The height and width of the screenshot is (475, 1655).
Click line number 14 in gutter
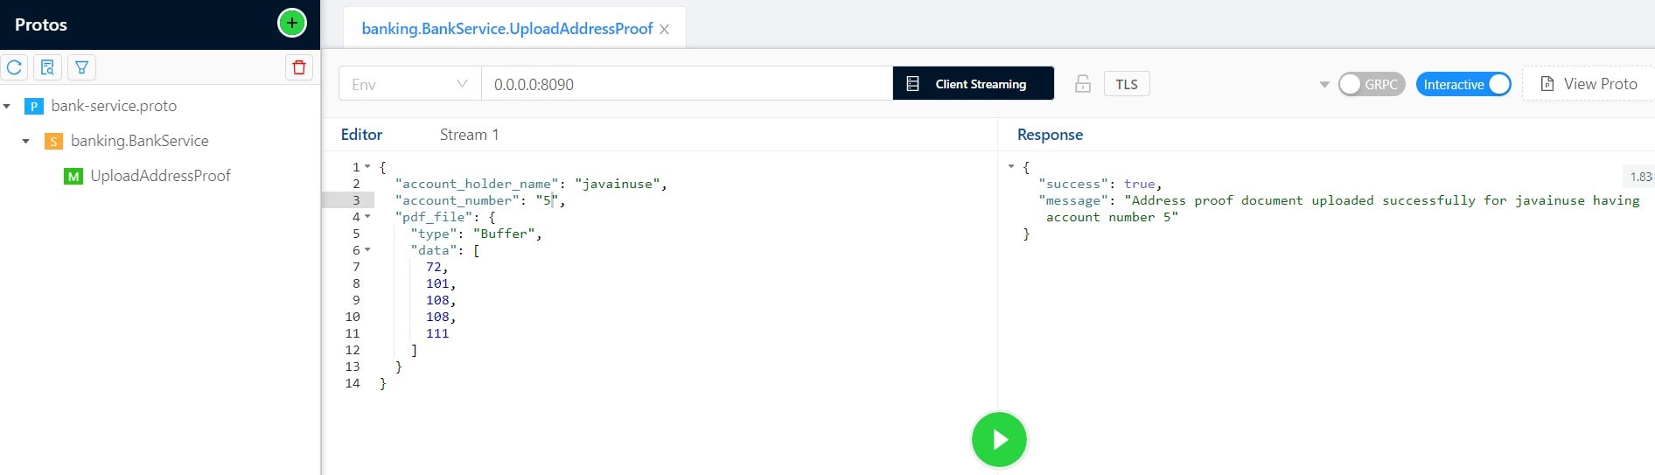tap(353, 383)
